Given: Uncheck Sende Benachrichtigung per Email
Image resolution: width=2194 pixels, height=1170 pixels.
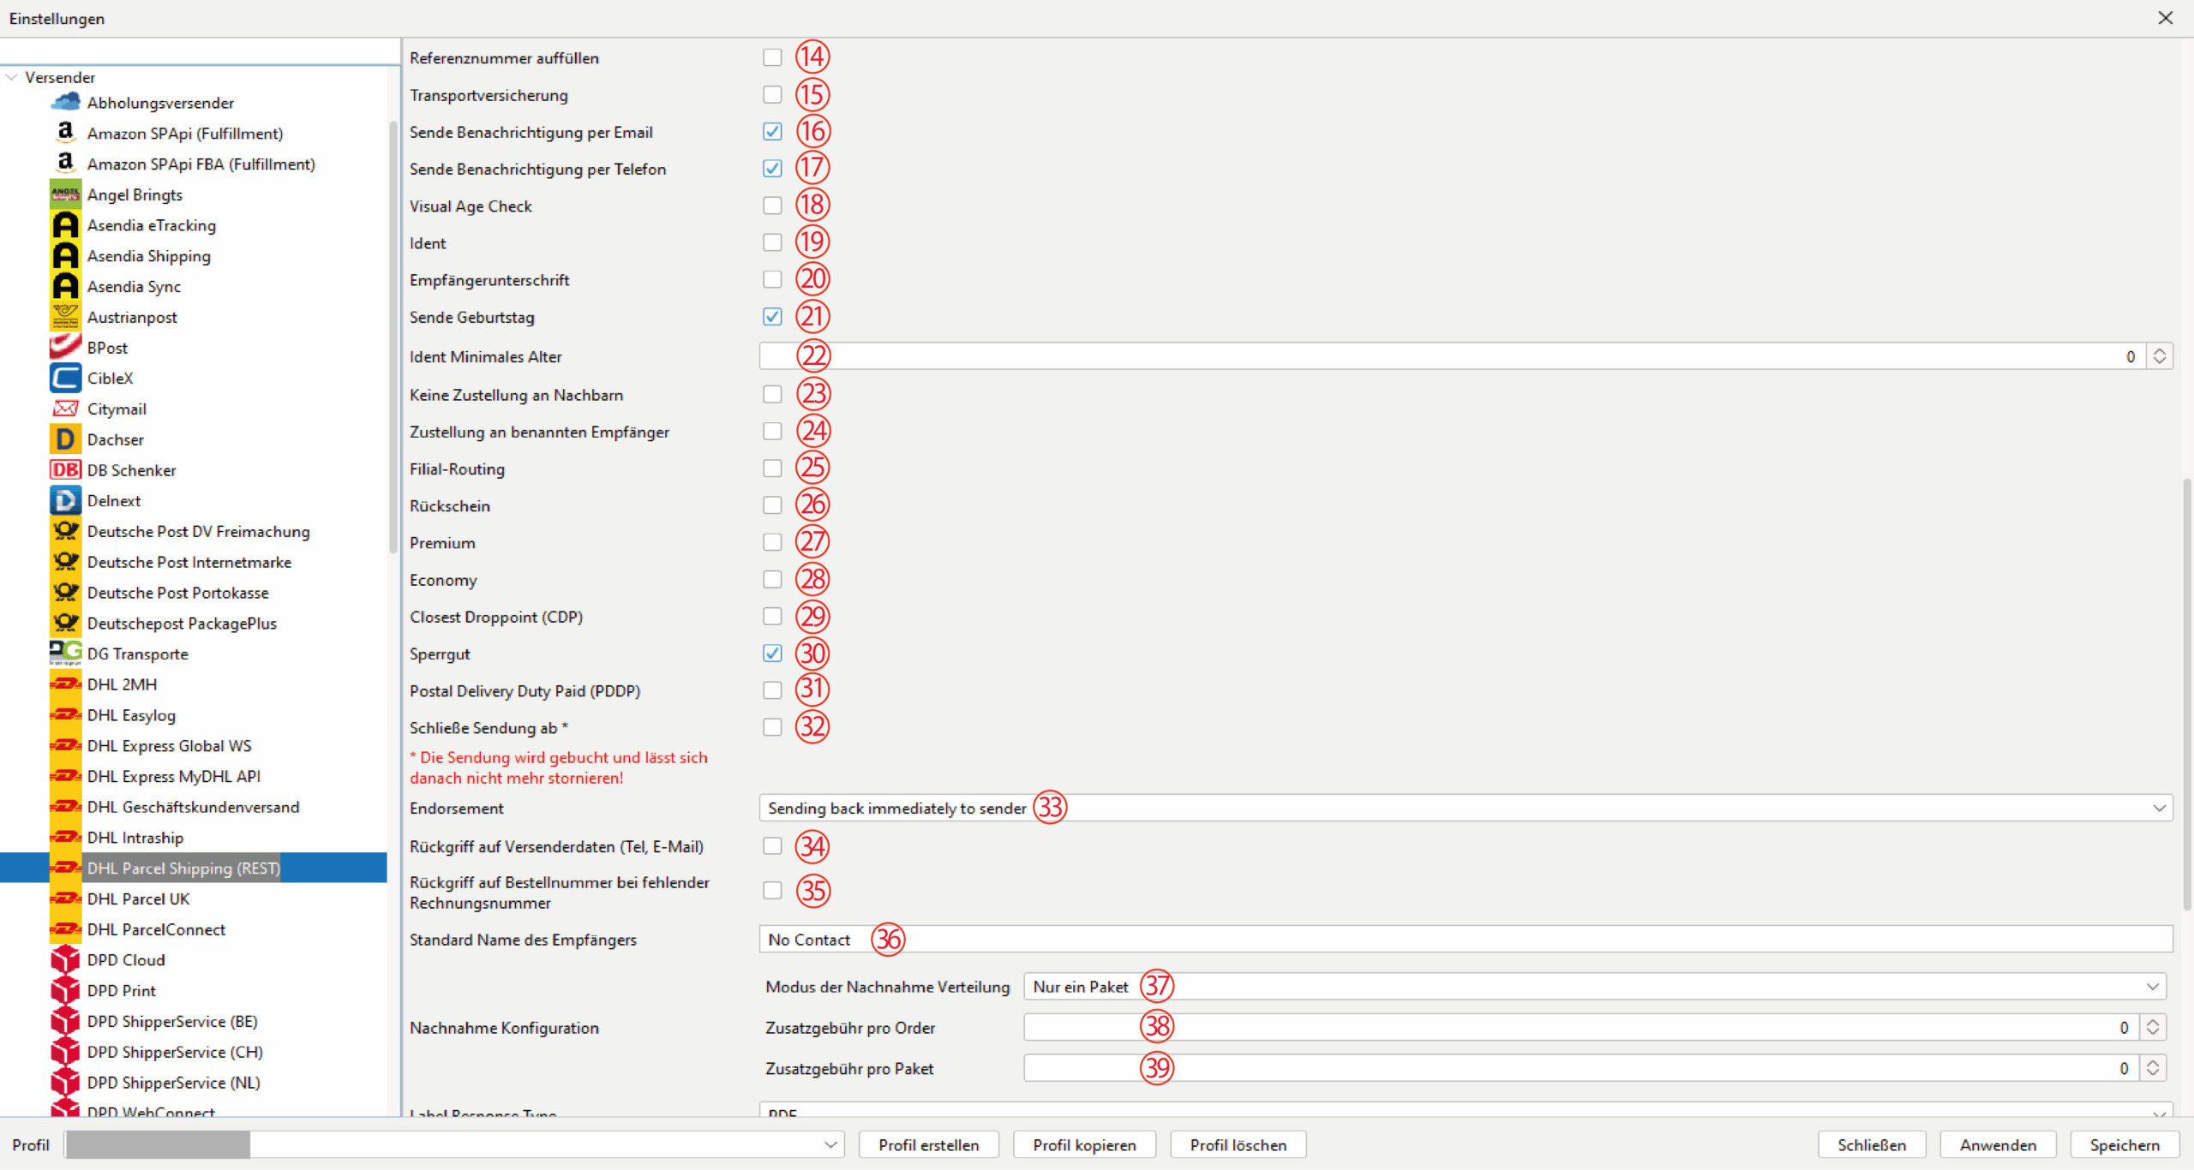Looking at the screenshot, I should [x=772, y=131].
